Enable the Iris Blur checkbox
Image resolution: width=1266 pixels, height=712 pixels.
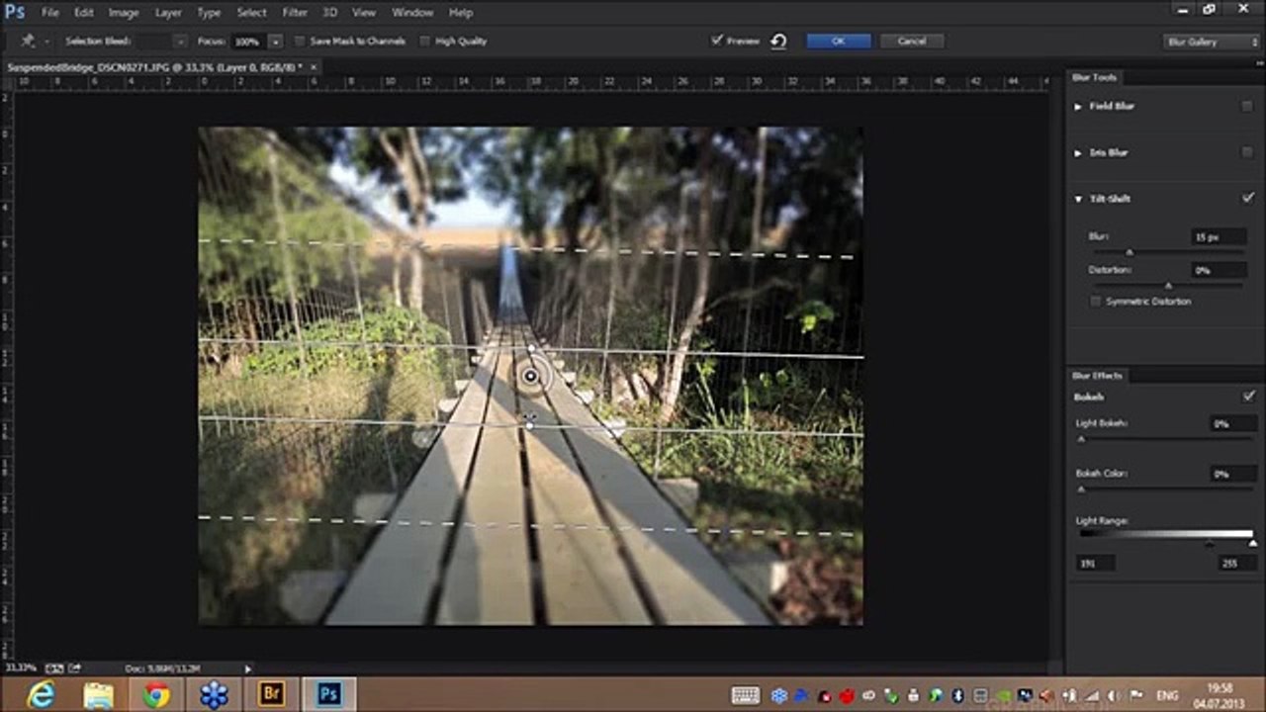[x=1247, y=152]
